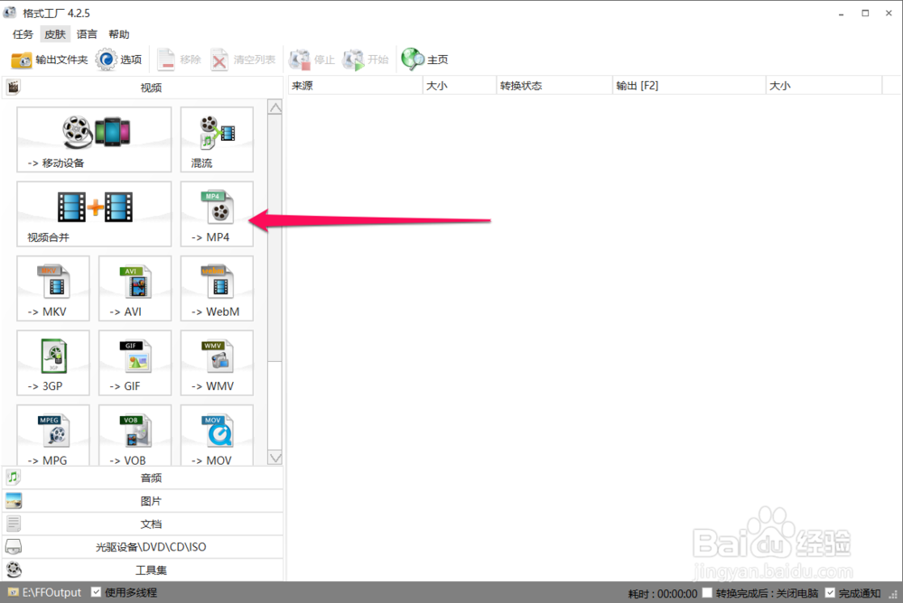Expand the 文档 document section
This screenshot has height=603, width=903.
tap(143, 524)
